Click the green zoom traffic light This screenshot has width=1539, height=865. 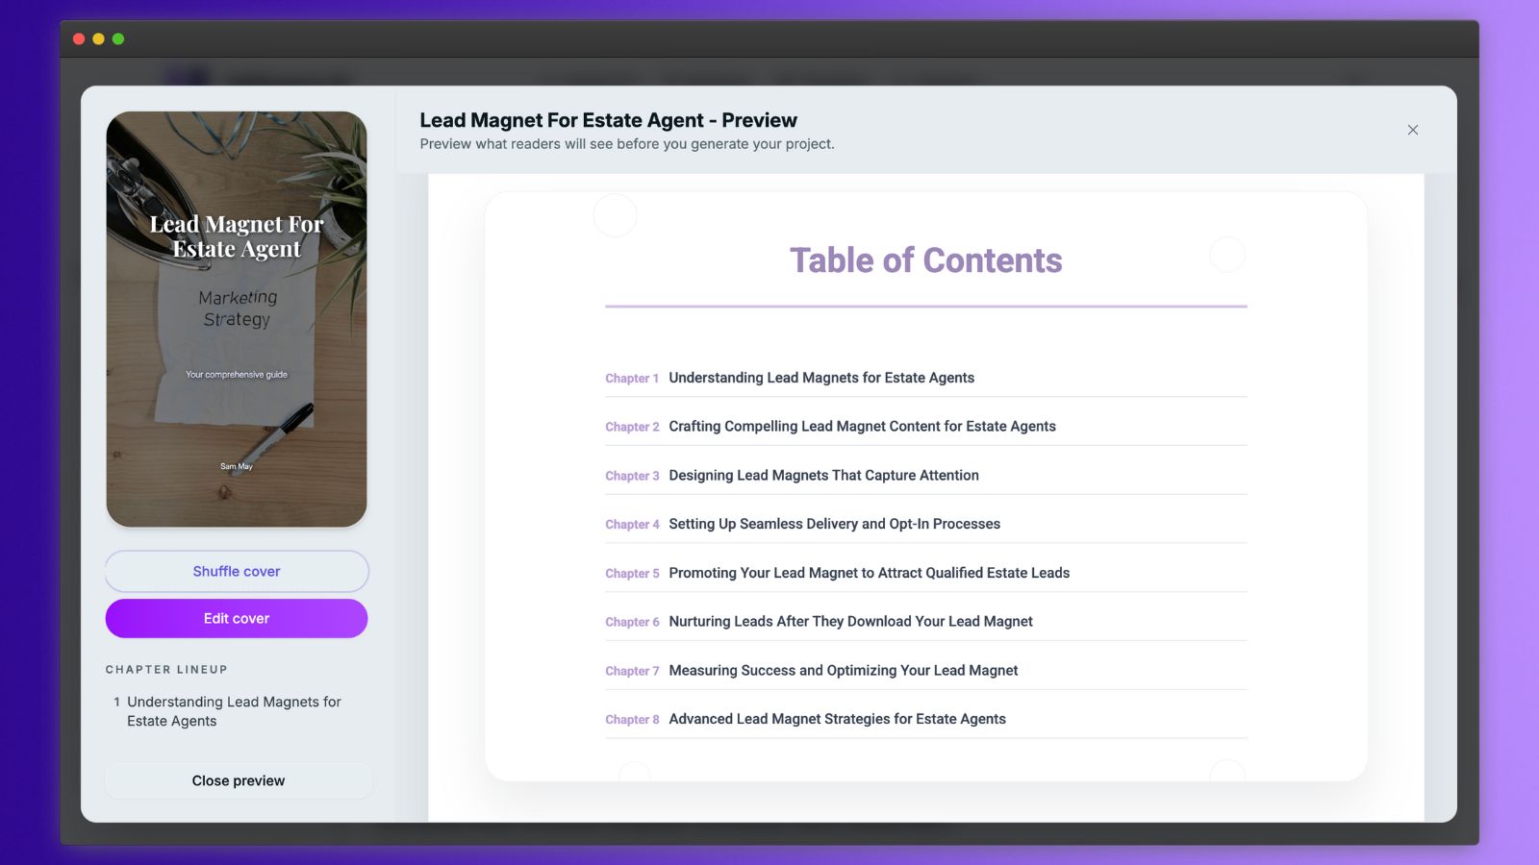[x=117, y=38]
